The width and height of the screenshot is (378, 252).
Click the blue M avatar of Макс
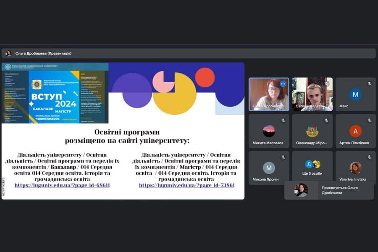355,94
